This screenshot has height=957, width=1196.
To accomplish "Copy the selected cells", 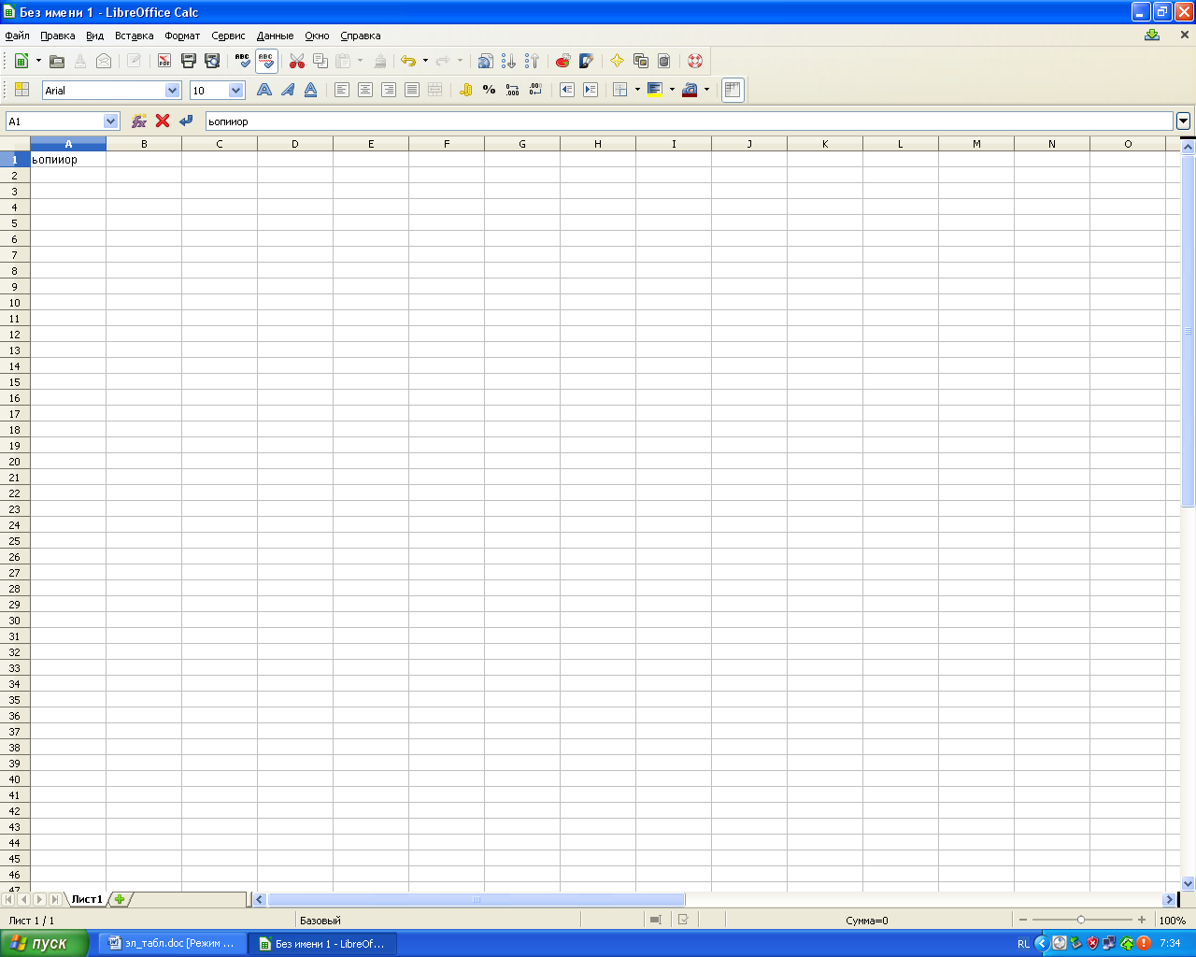I will tap(320, 61).
